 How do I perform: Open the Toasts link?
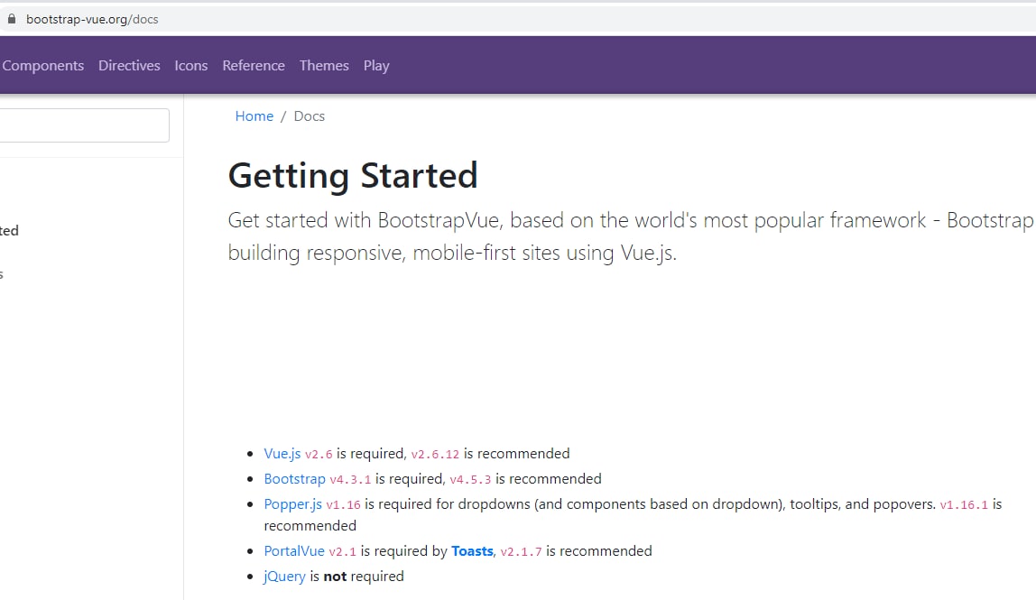(x=472, y=551)
